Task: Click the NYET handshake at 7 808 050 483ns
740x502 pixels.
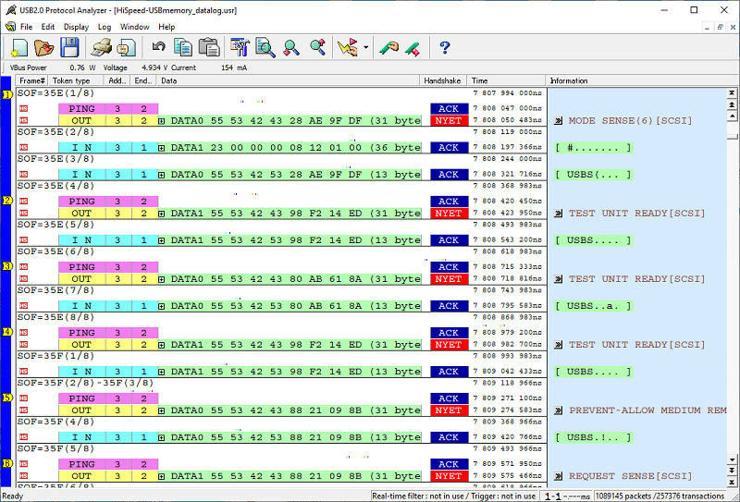Action: pyautogui.click(x=449, y=121)
